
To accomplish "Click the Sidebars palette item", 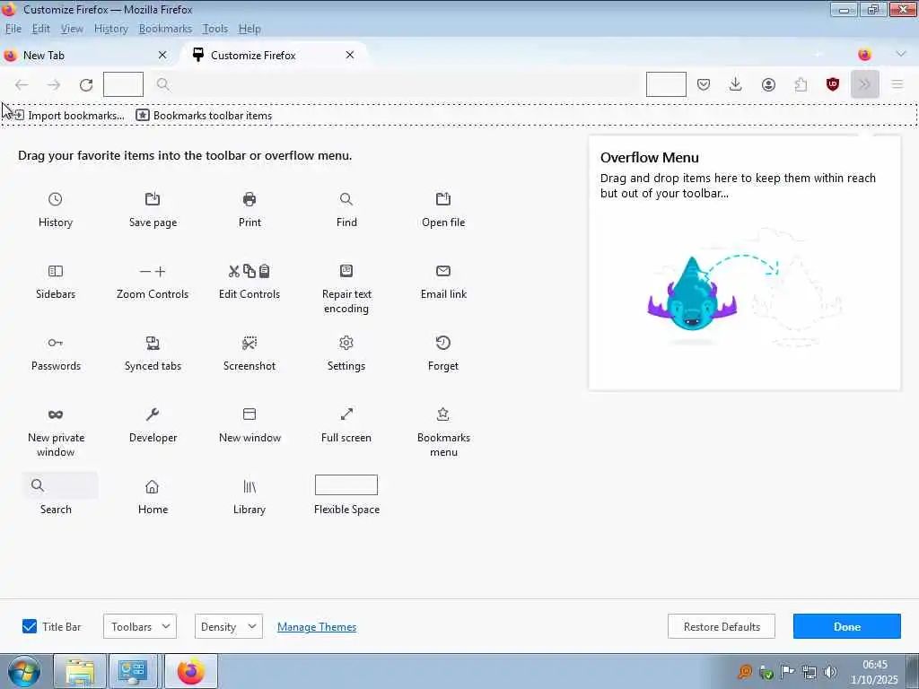I will click(55, 282).
